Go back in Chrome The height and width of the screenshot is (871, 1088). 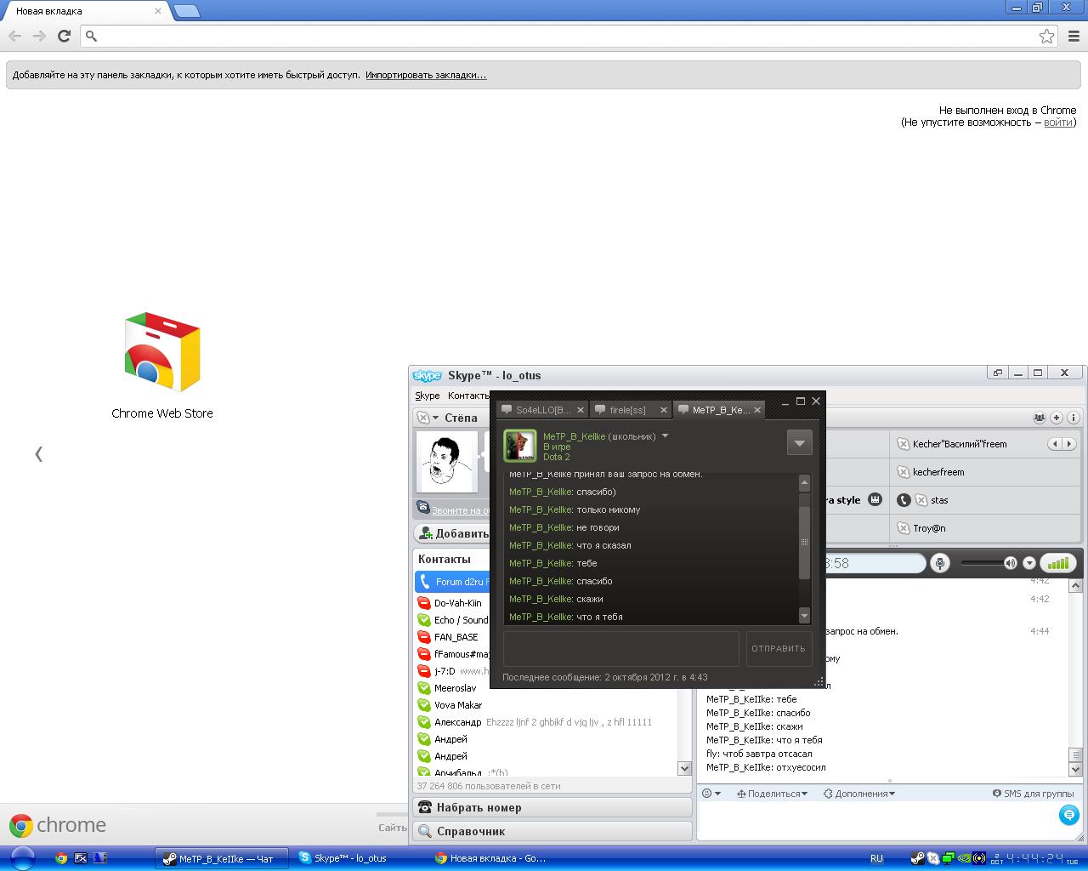[14, 36]
